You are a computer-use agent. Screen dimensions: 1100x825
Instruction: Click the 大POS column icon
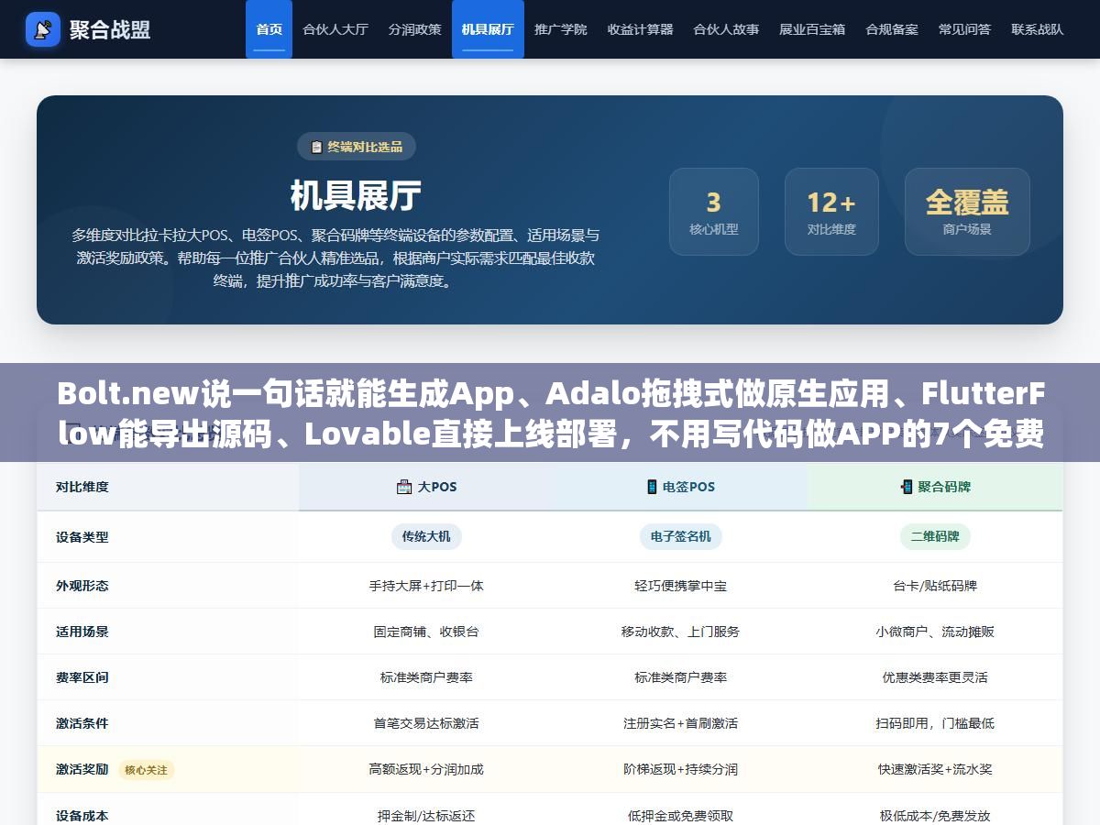(404, 487)
